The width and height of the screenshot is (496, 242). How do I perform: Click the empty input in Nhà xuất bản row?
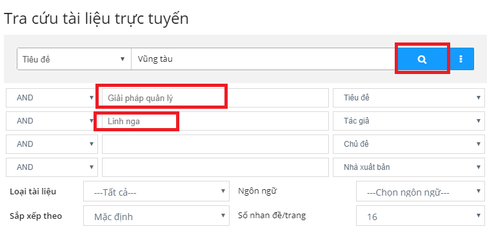coord(215,167)
